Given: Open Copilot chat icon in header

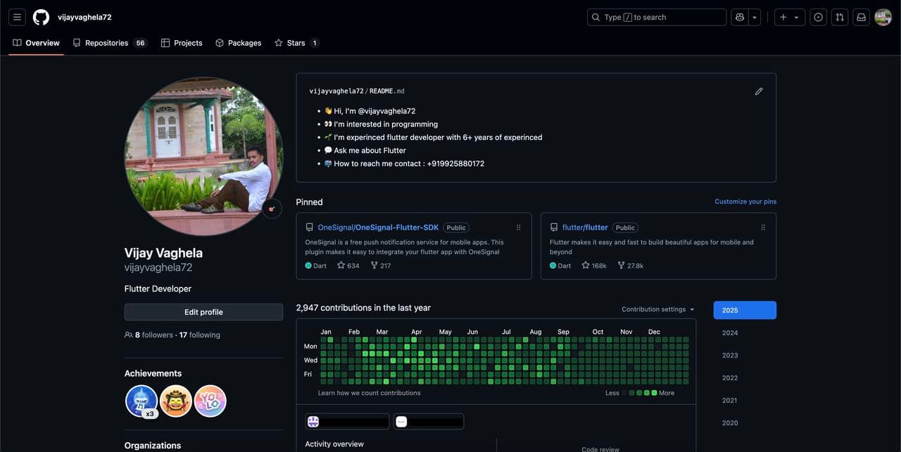Looking at the screenshot, I should pos(739,17).
